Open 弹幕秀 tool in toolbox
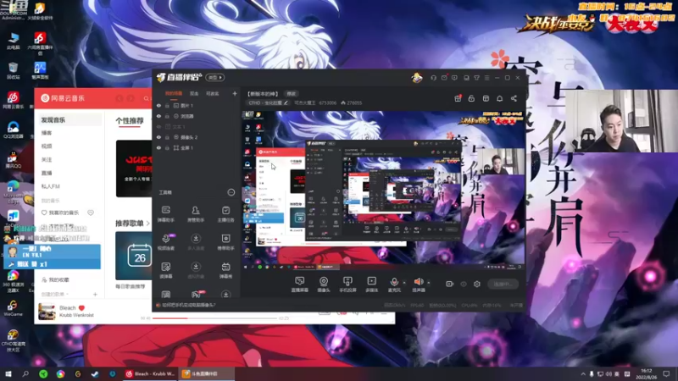Viewport: 678px width, 381px height. click(225, 270)
